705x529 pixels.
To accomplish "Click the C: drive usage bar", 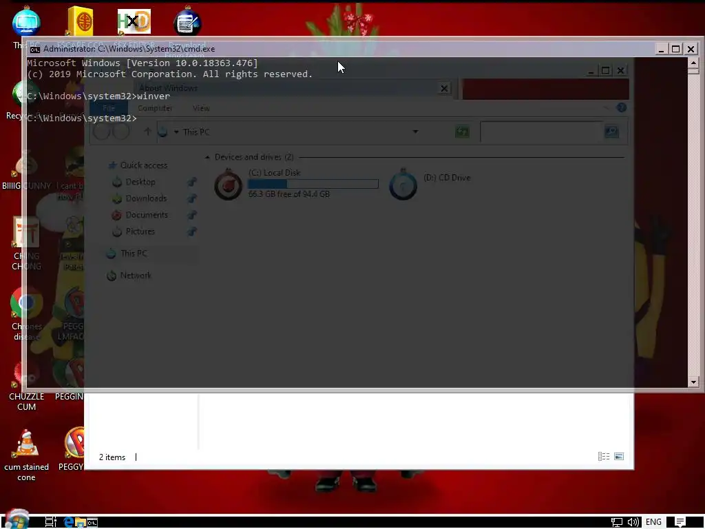I will [x=313, y=183].
